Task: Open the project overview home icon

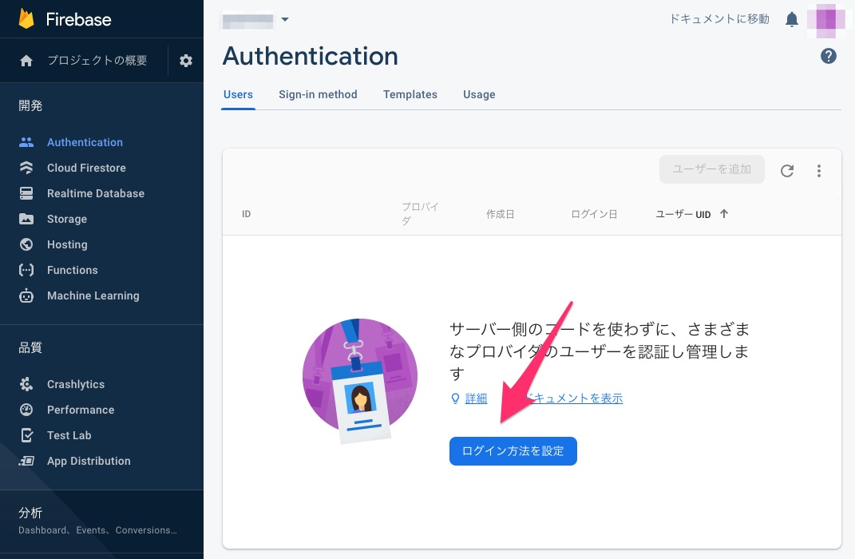Action: pyautogui.click(x=26, y=61)
